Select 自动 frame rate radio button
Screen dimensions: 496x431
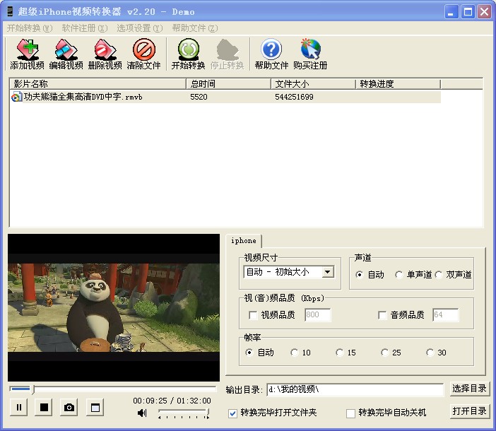click(249, 353)
